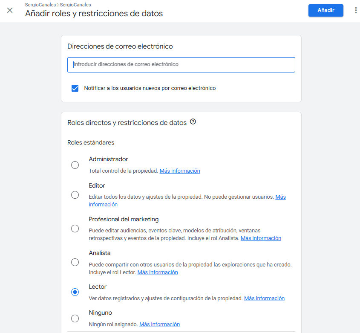Open the three-dot more options menu
This screenshot has height=333, width=360.
pos(356,10)
